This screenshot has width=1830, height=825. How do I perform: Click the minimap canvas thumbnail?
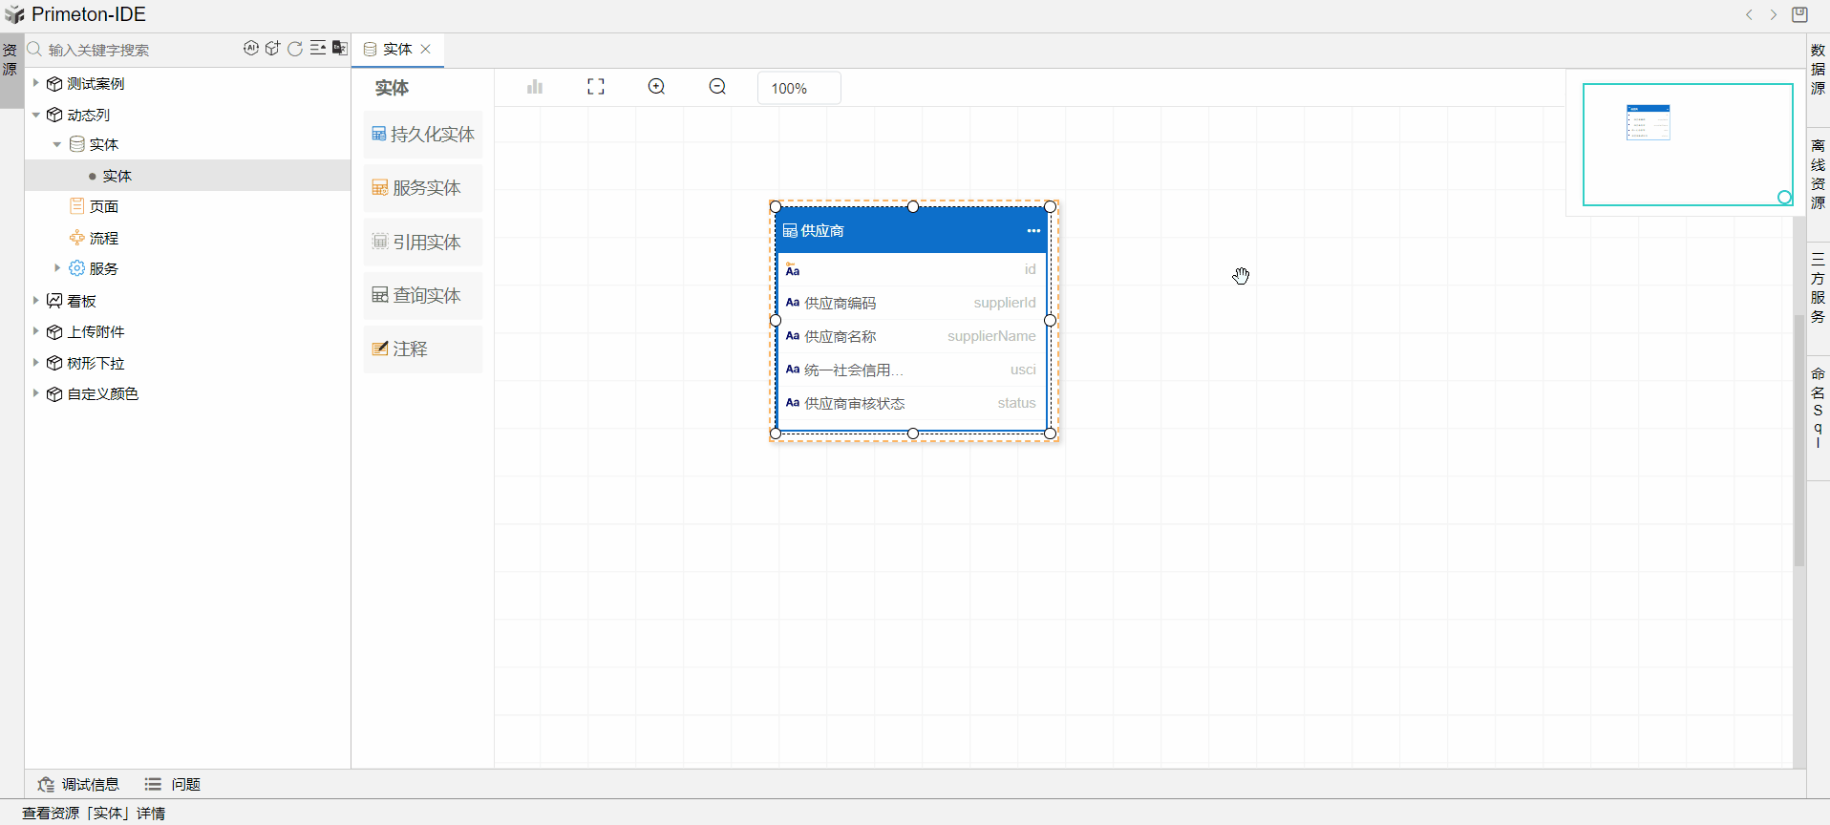(1687, 144)
